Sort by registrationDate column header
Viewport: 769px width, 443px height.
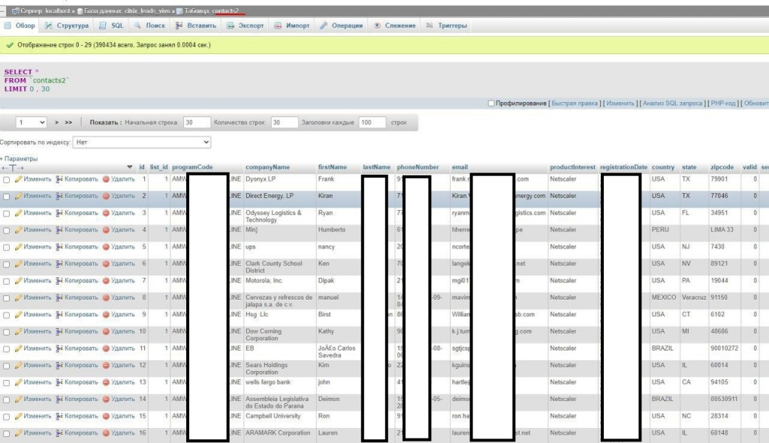pyautogui.click(x=623, y=167)
